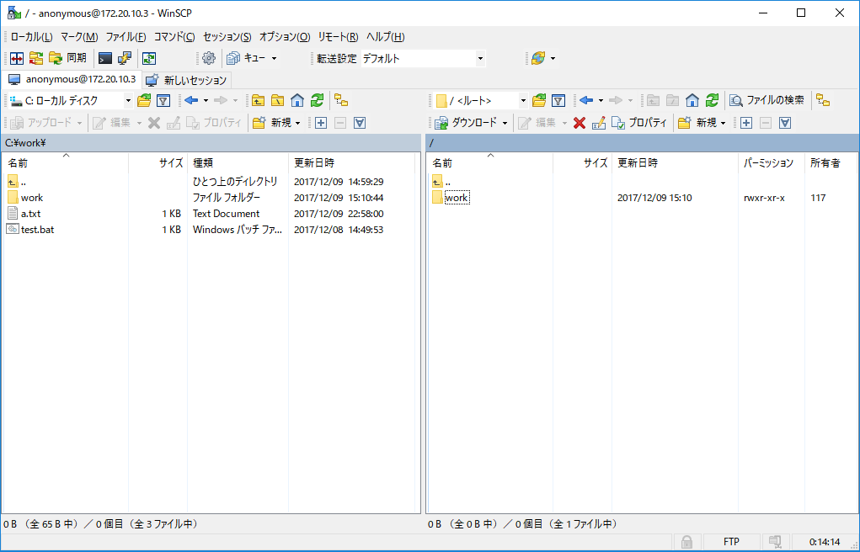Open the リモート(R) menu
This screenshot has width=860, height=552.
pyautogui.click(x=338, y=37)
